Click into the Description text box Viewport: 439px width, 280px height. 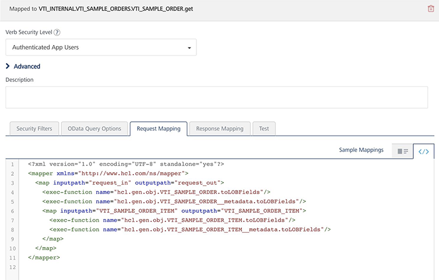tap(216, 97)
